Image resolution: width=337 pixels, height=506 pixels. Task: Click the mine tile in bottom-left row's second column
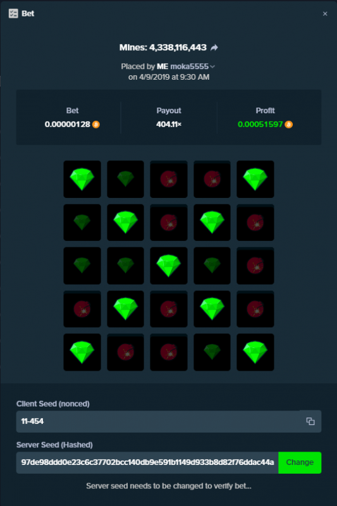pos(125,352)
